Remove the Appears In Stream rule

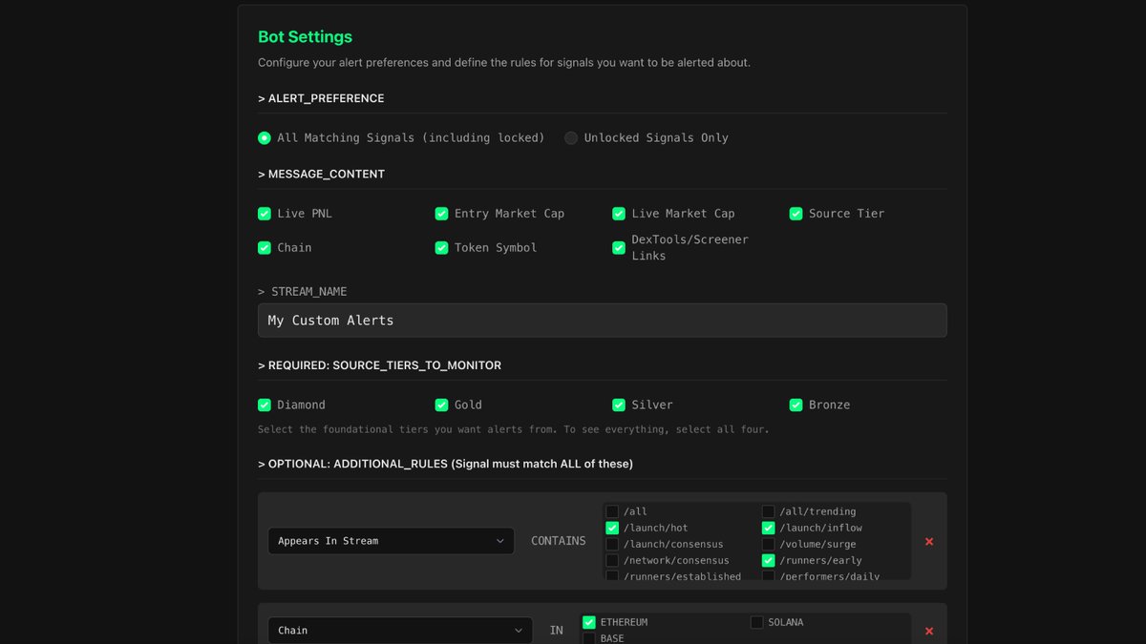pyautogui.click(x=929, y=542)
